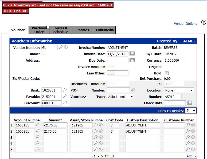Expand the Location dropdown

tap(179, 90)
